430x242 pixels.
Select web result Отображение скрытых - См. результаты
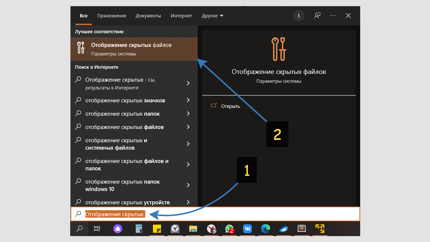tap(134, 83)
